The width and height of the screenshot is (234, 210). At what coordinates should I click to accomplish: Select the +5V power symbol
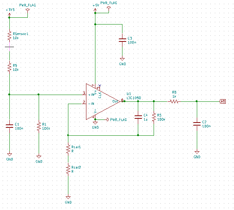(95, 10)
